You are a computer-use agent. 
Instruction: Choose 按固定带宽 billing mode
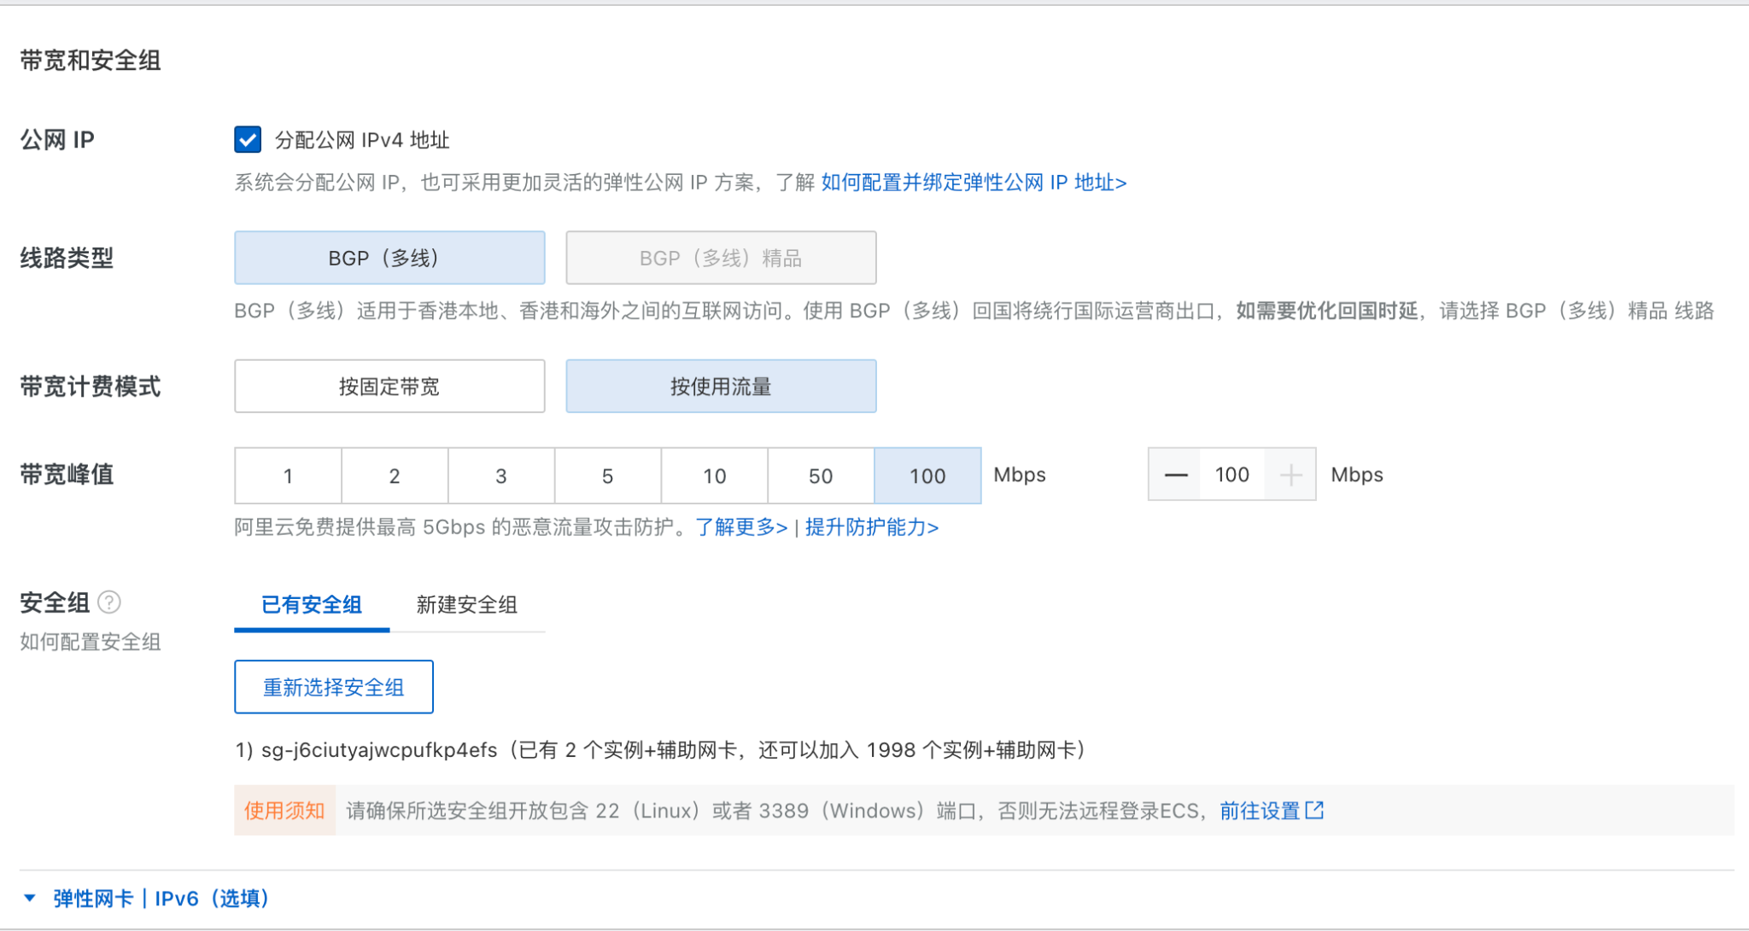(389, 387)
